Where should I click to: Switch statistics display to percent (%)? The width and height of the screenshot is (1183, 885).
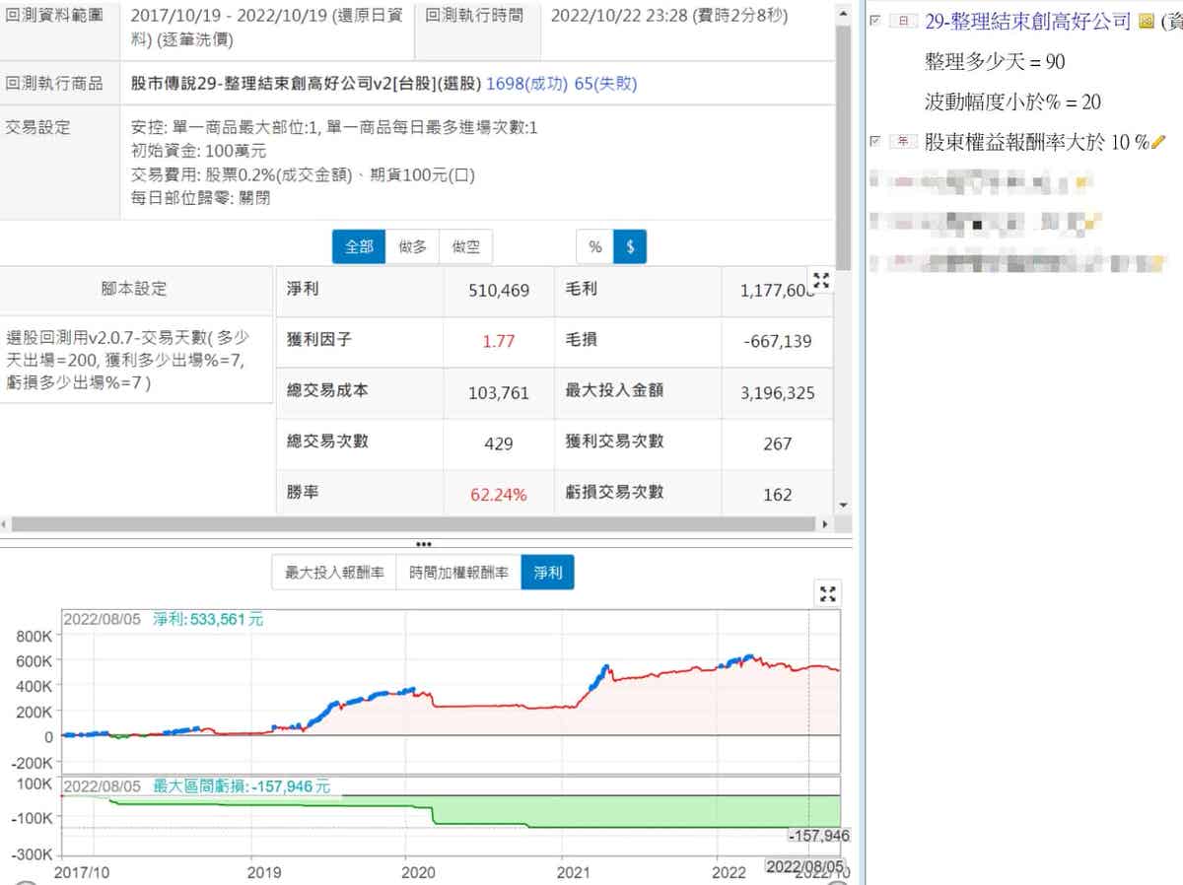pyautogui.click(x=594, y=247)
